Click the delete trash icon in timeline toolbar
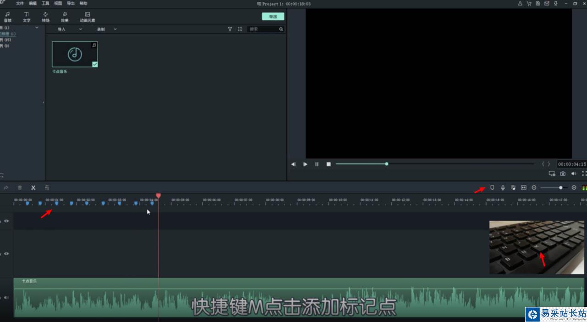 coord(20,188)
